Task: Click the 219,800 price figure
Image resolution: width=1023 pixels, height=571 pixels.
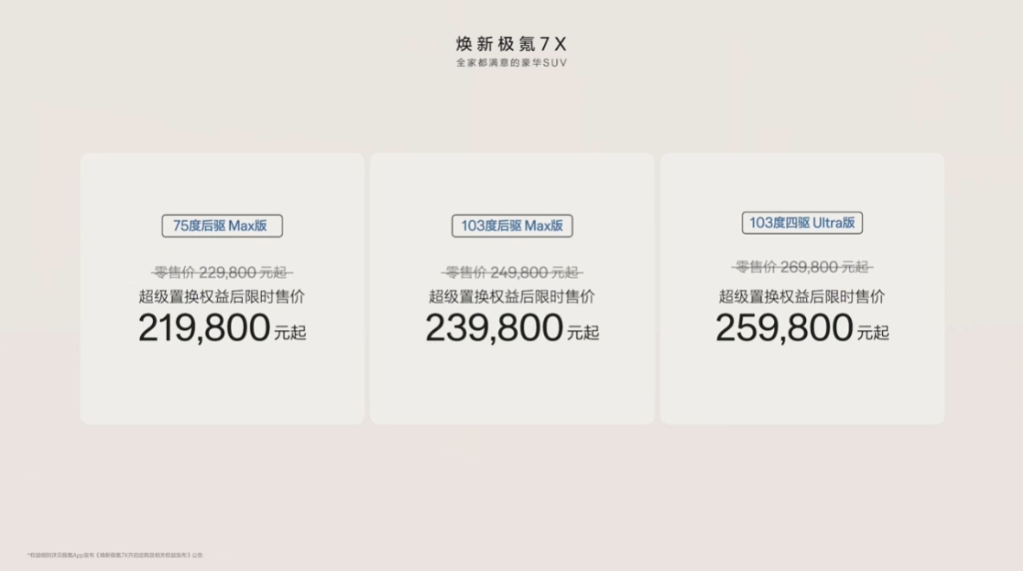Action: (x=203, y=327)
